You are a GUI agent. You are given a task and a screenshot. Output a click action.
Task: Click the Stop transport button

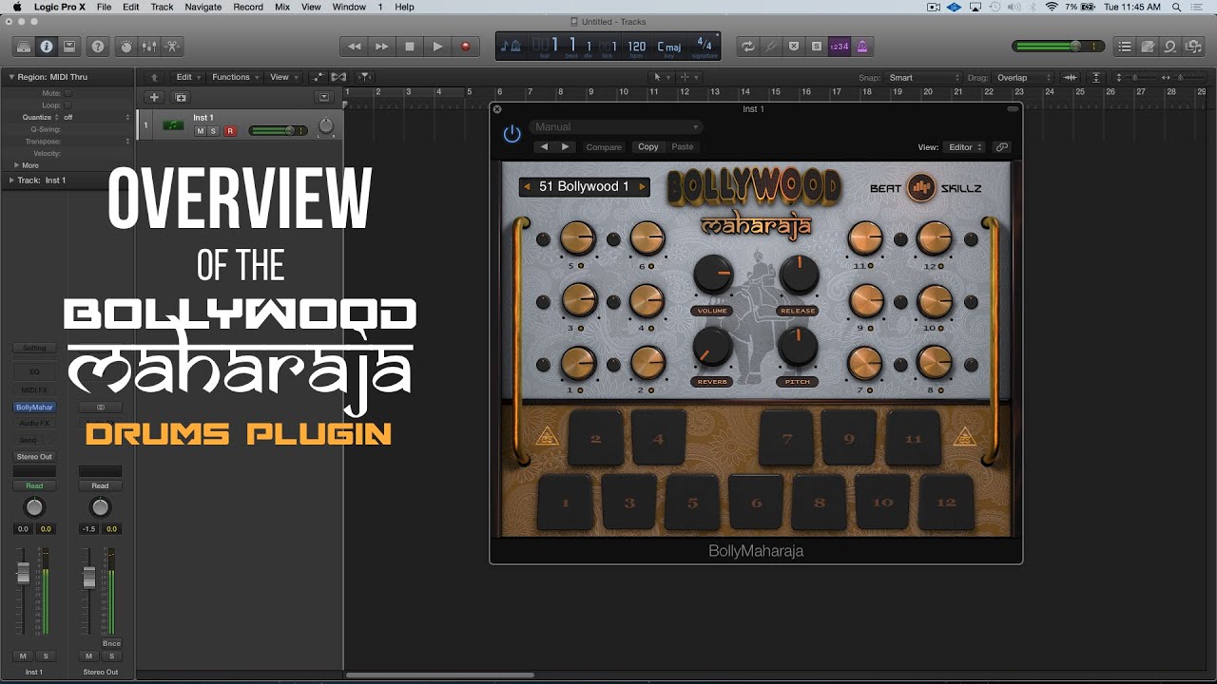[410, 46]
